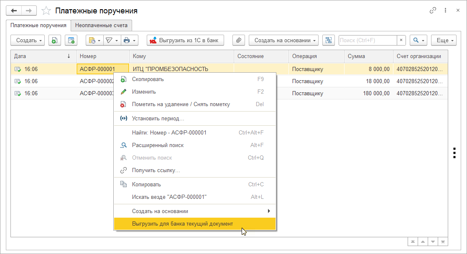Click the get link icon in header
The width and height of the screenshot is (467, 254).
(433, 10)
